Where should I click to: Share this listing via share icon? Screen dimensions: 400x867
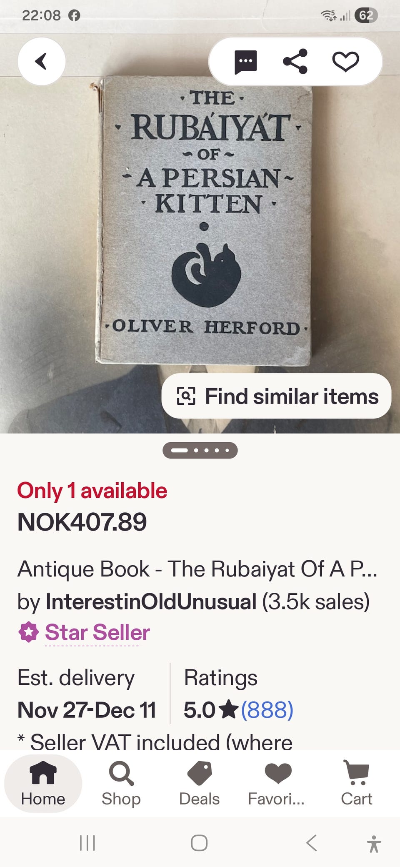coord(295,61)
